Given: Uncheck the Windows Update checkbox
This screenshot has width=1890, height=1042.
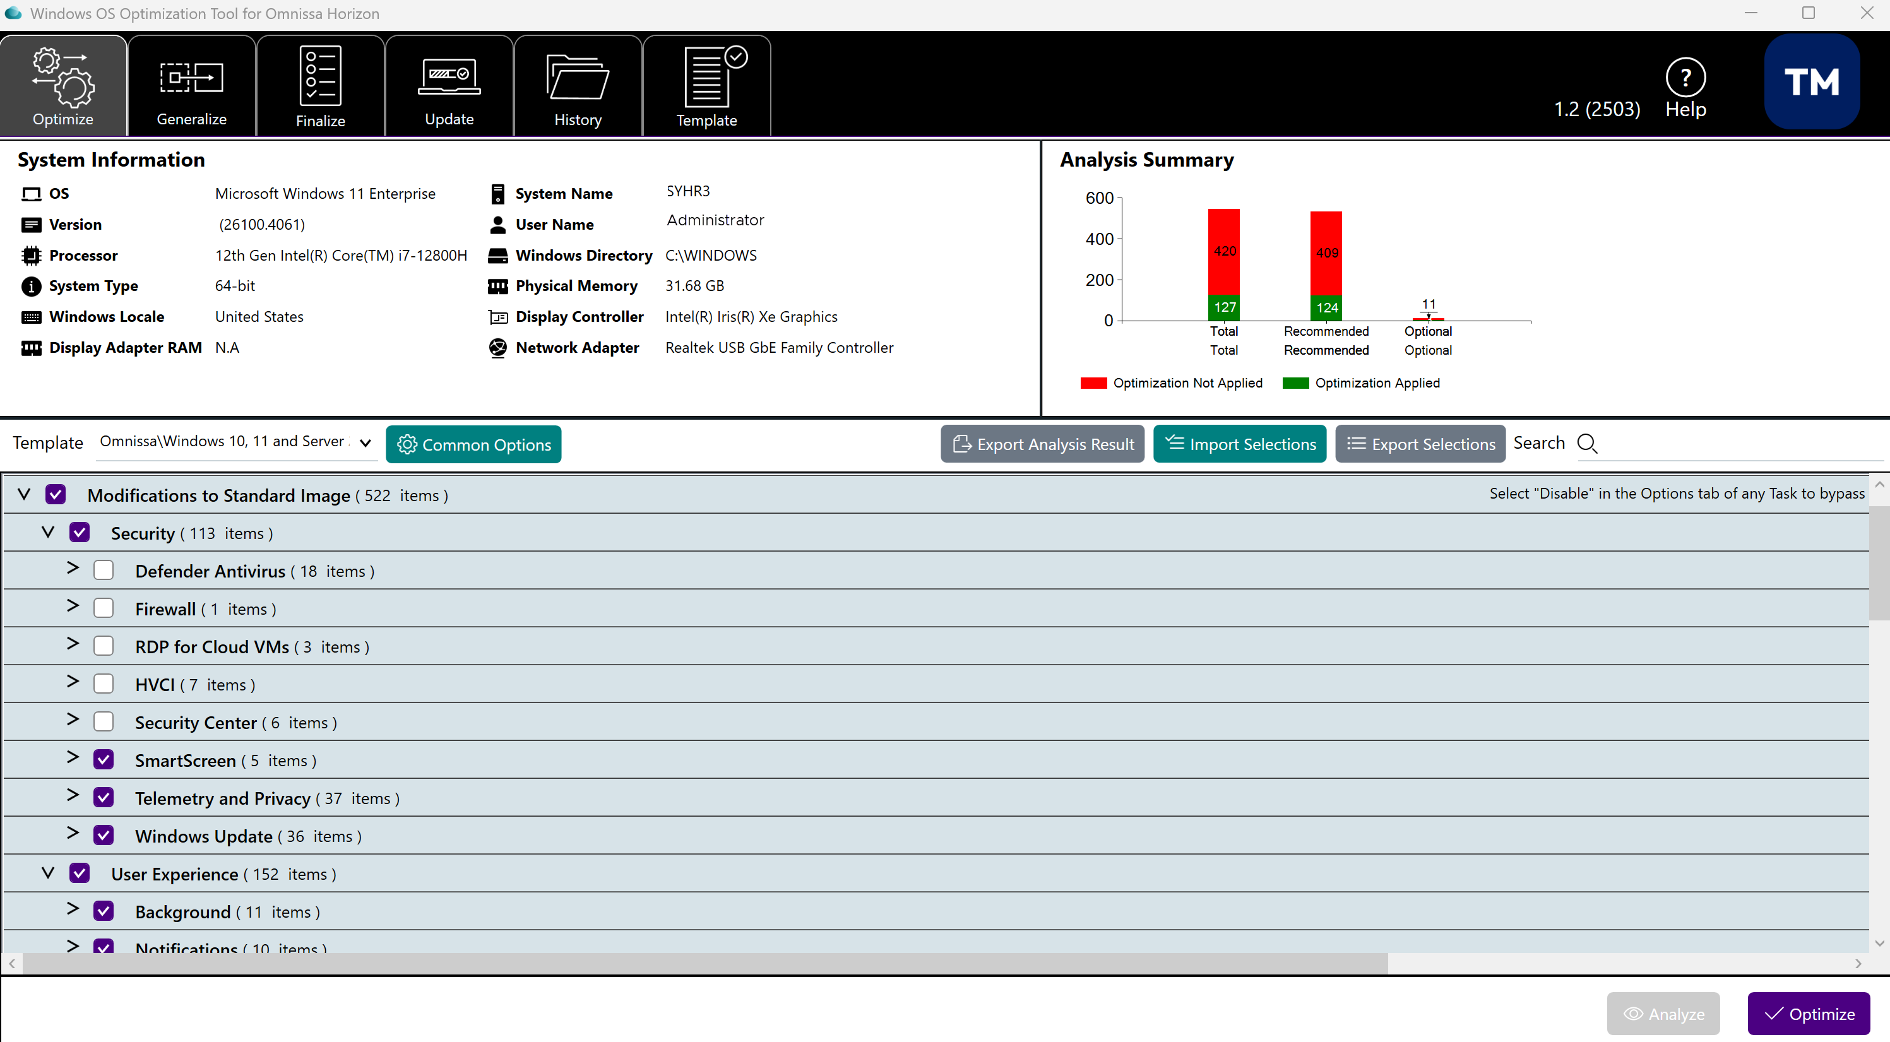Looking at the screenshot, I should point(104,835).
